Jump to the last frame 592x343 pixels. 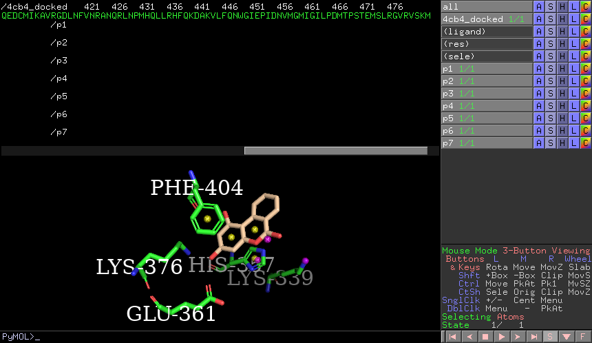point(533,337)
